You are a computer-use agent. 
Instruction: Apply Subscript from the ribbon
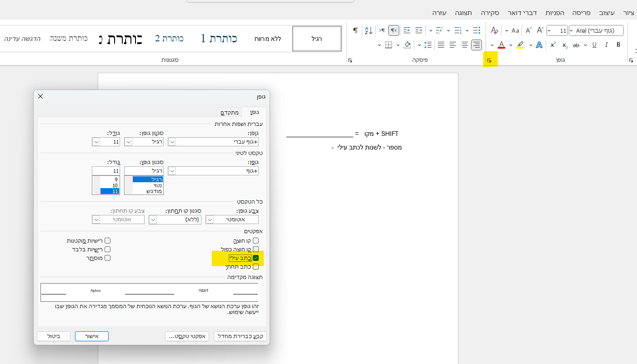pos(565,45)
